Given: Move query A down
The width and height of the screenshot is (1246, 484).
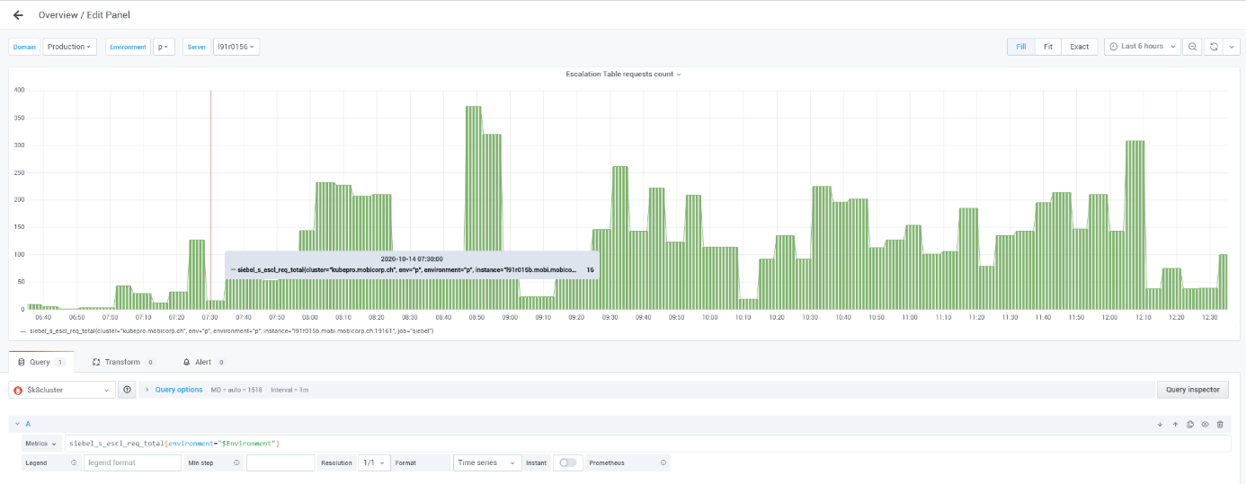Looking at the screenshot, I should point(1160,424).
